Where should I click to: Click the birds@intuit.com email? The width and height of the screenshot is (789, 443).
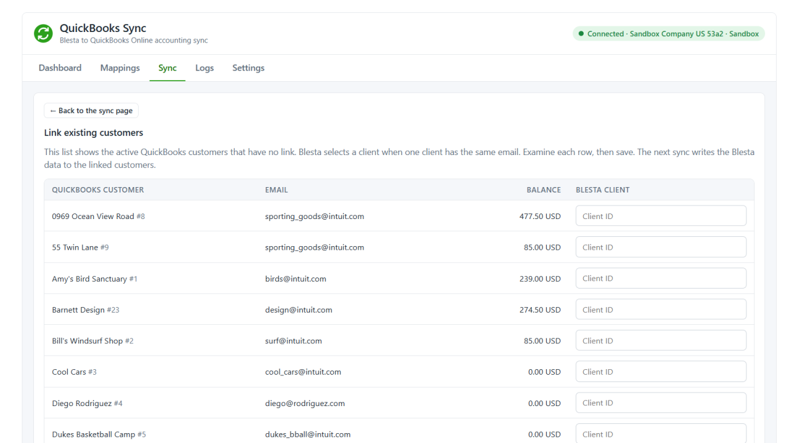tap(296, 279)
